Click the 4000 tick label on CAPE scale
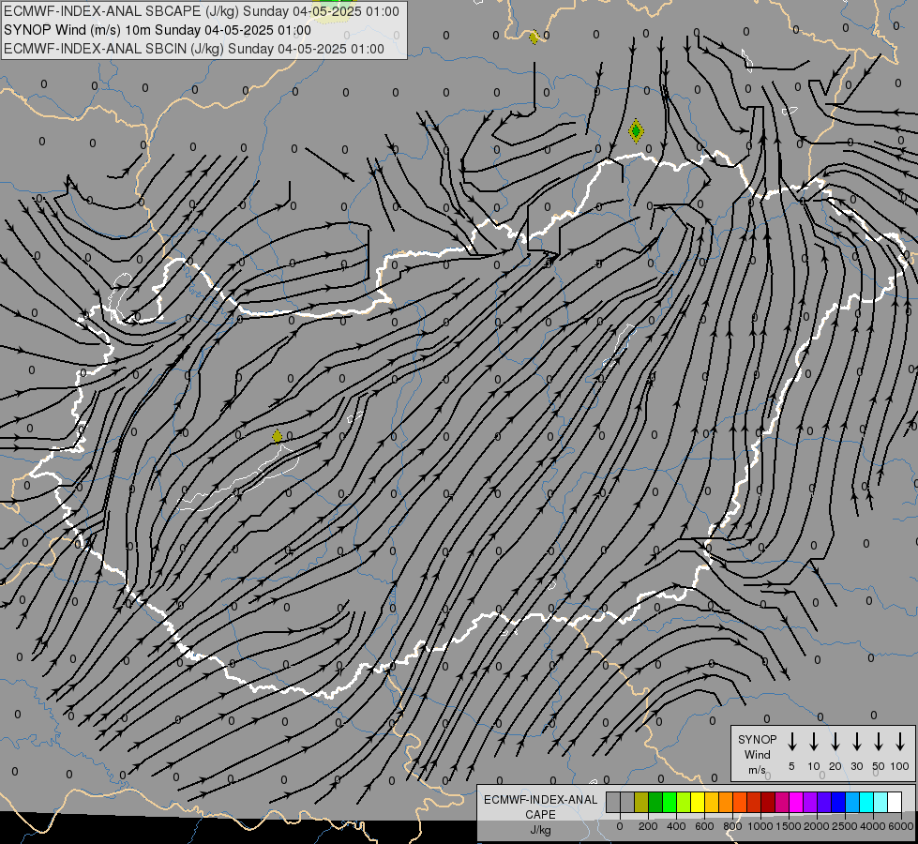Image resolution: width=918 pixels, height=844 pixels. 873,826
